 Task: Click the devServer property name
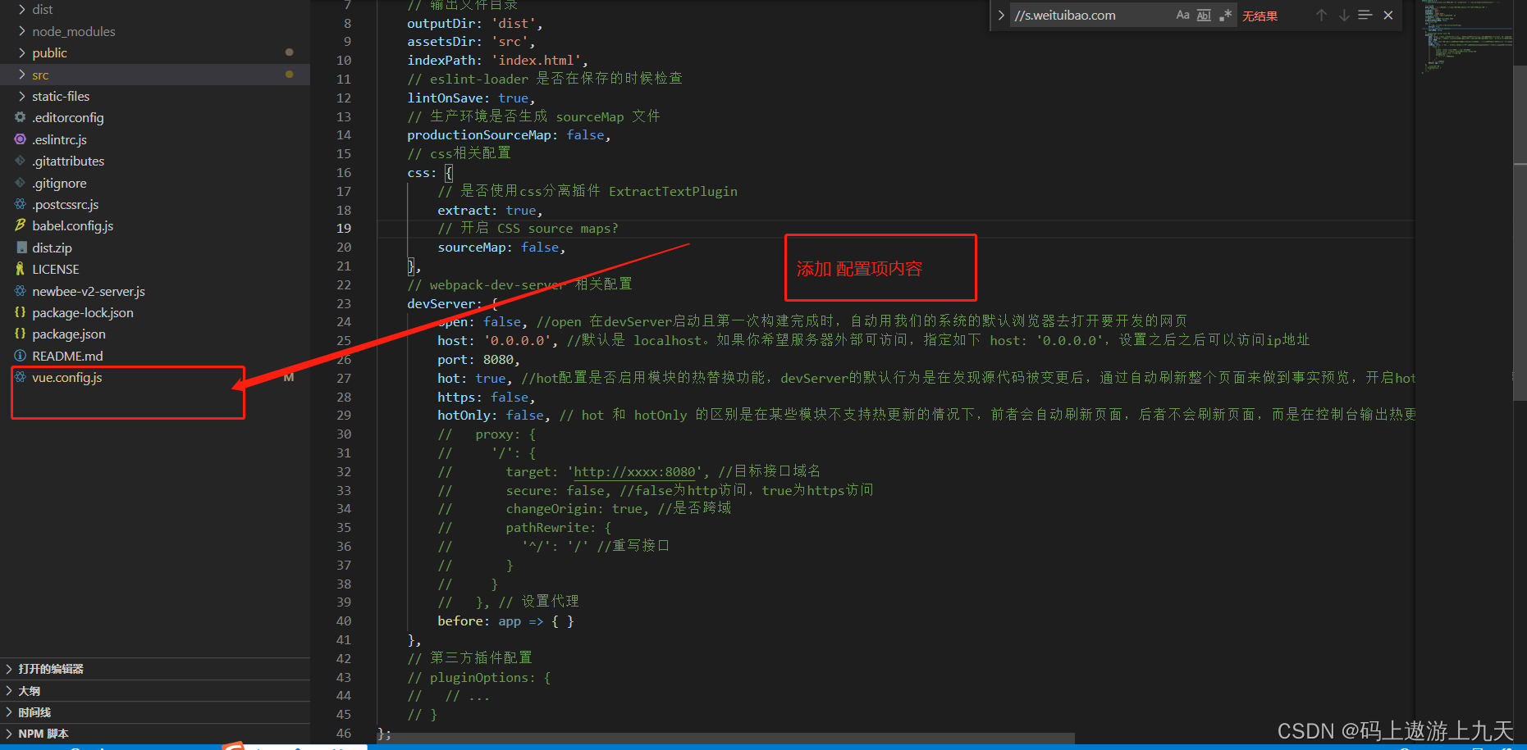[x=441, y=304]
